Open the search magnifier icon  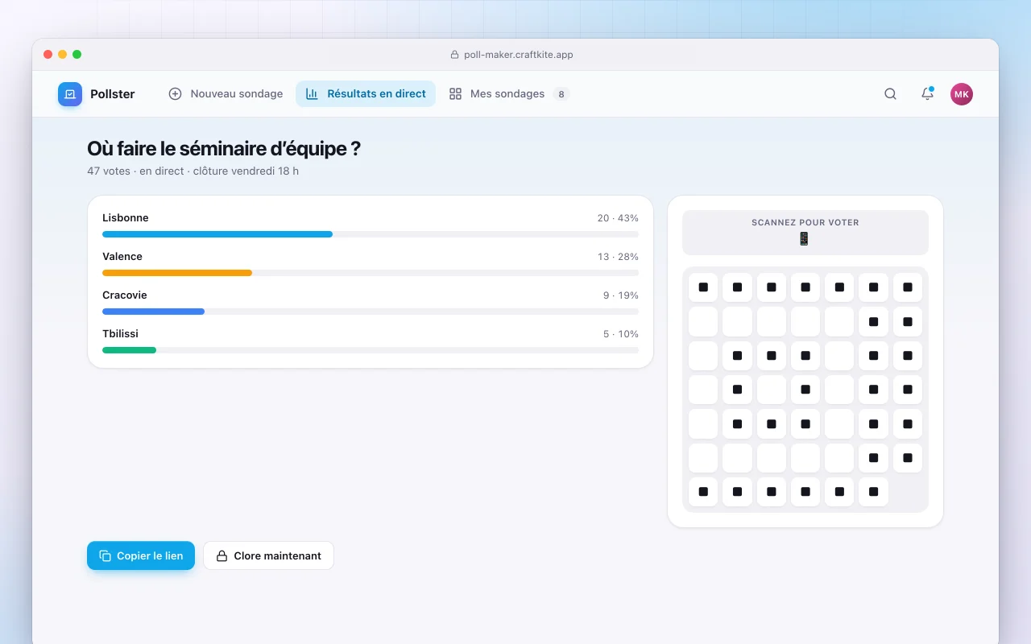[890, 94]
